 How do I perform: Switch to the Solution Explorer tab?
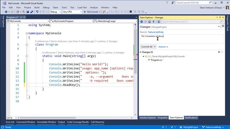[148, 118]
